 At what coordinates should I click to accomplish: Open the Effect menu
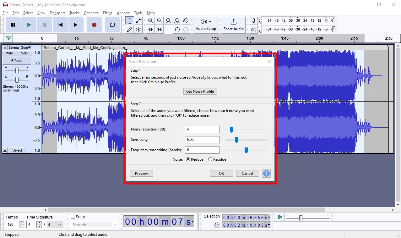pos(107,13)
